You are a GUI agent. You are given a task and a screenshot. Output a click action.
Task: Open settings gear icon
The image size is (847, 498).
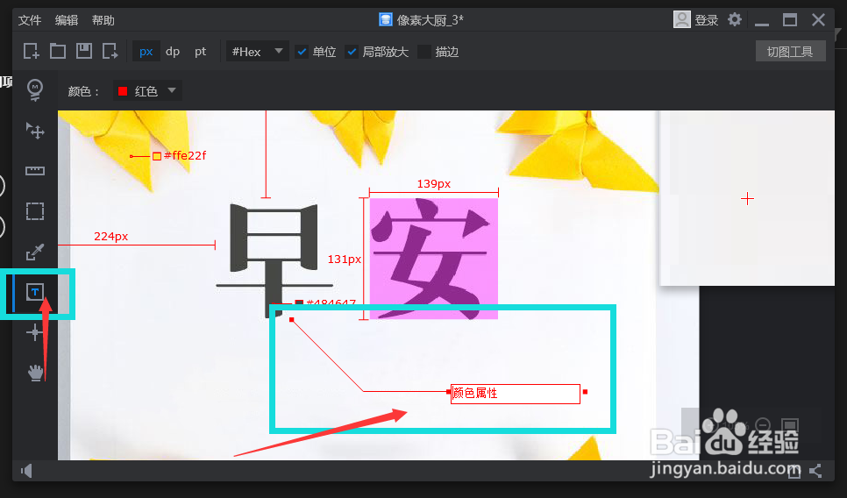734,20
